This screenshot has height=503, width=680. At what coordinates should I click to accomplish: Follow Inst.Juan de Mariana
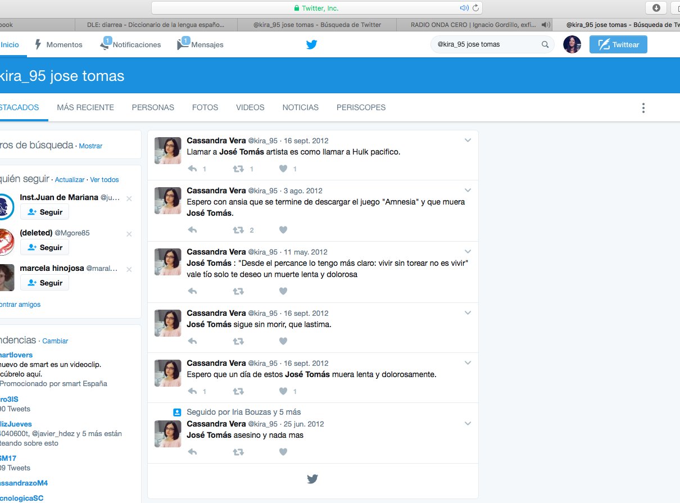coord(44,212)
